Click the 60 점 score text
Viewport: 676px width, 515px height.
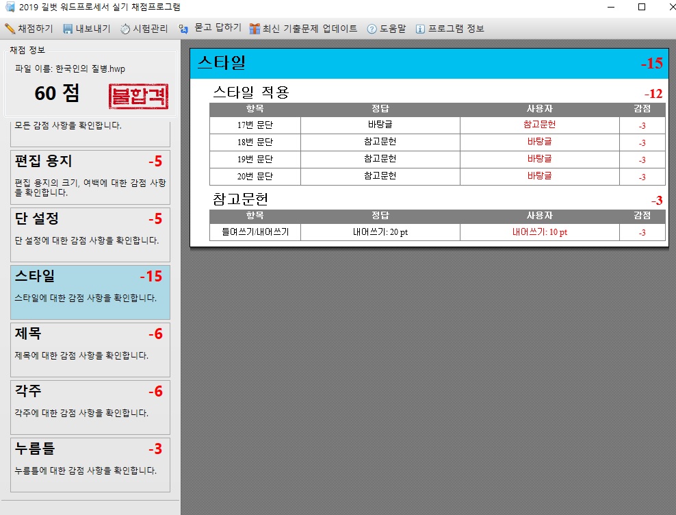[x=57, y=93]
